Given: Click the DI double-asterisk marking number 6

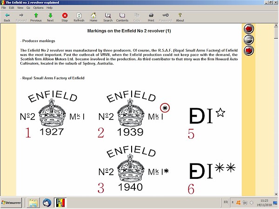Looking at the screenshot, I should click(x=213, y=170).
